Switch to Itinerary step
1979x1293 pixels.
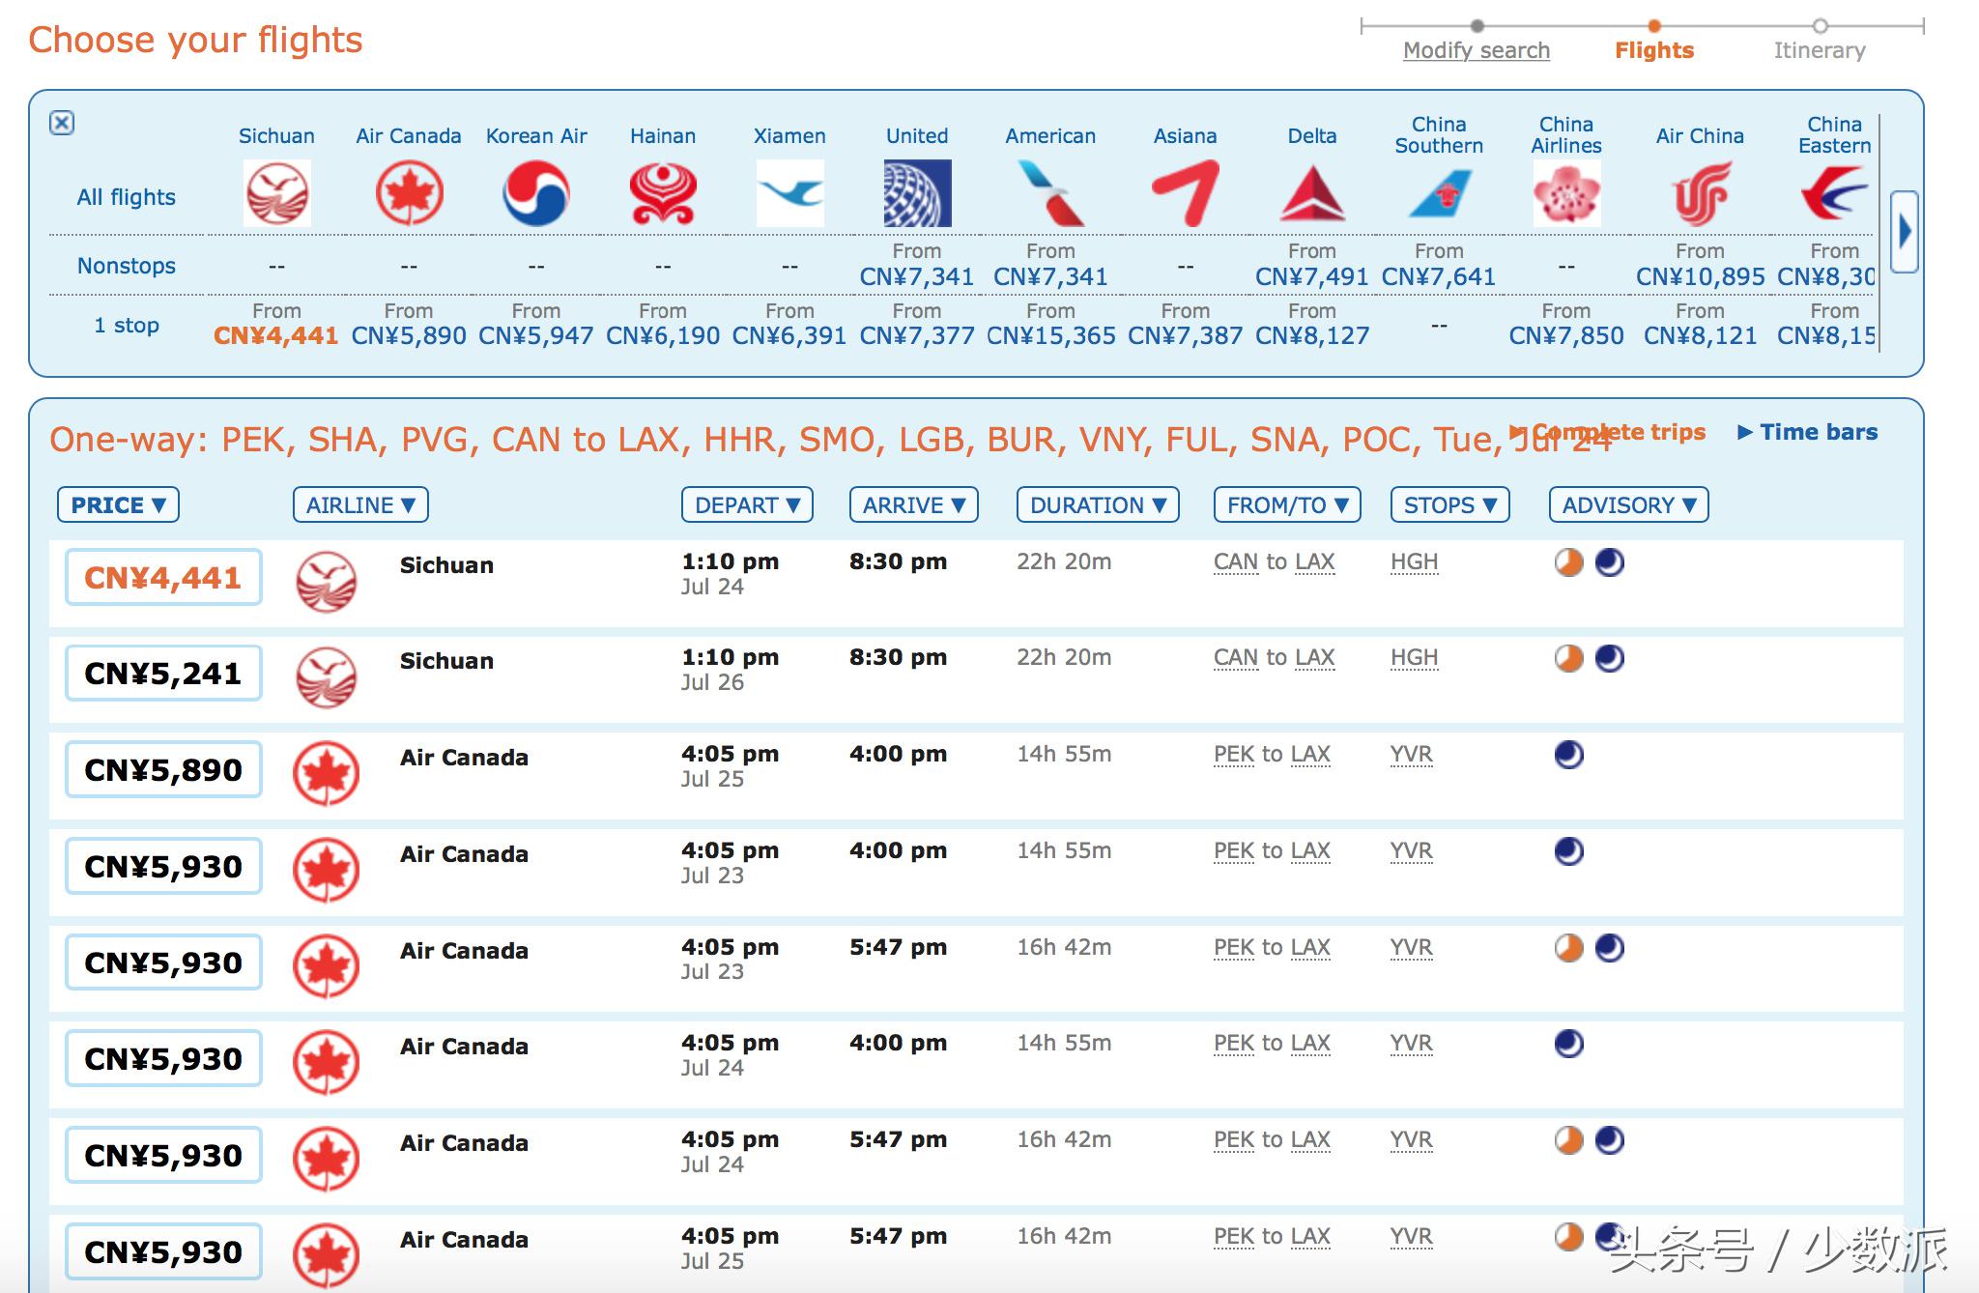point(1819,50)
